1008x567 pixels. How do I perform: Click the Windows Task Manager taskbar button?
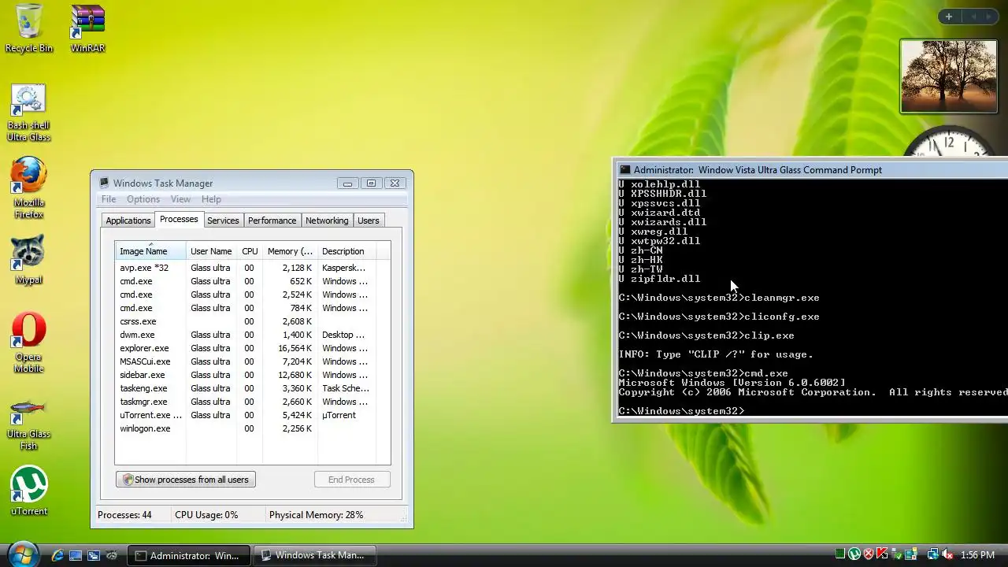click(x=315, y=555)
